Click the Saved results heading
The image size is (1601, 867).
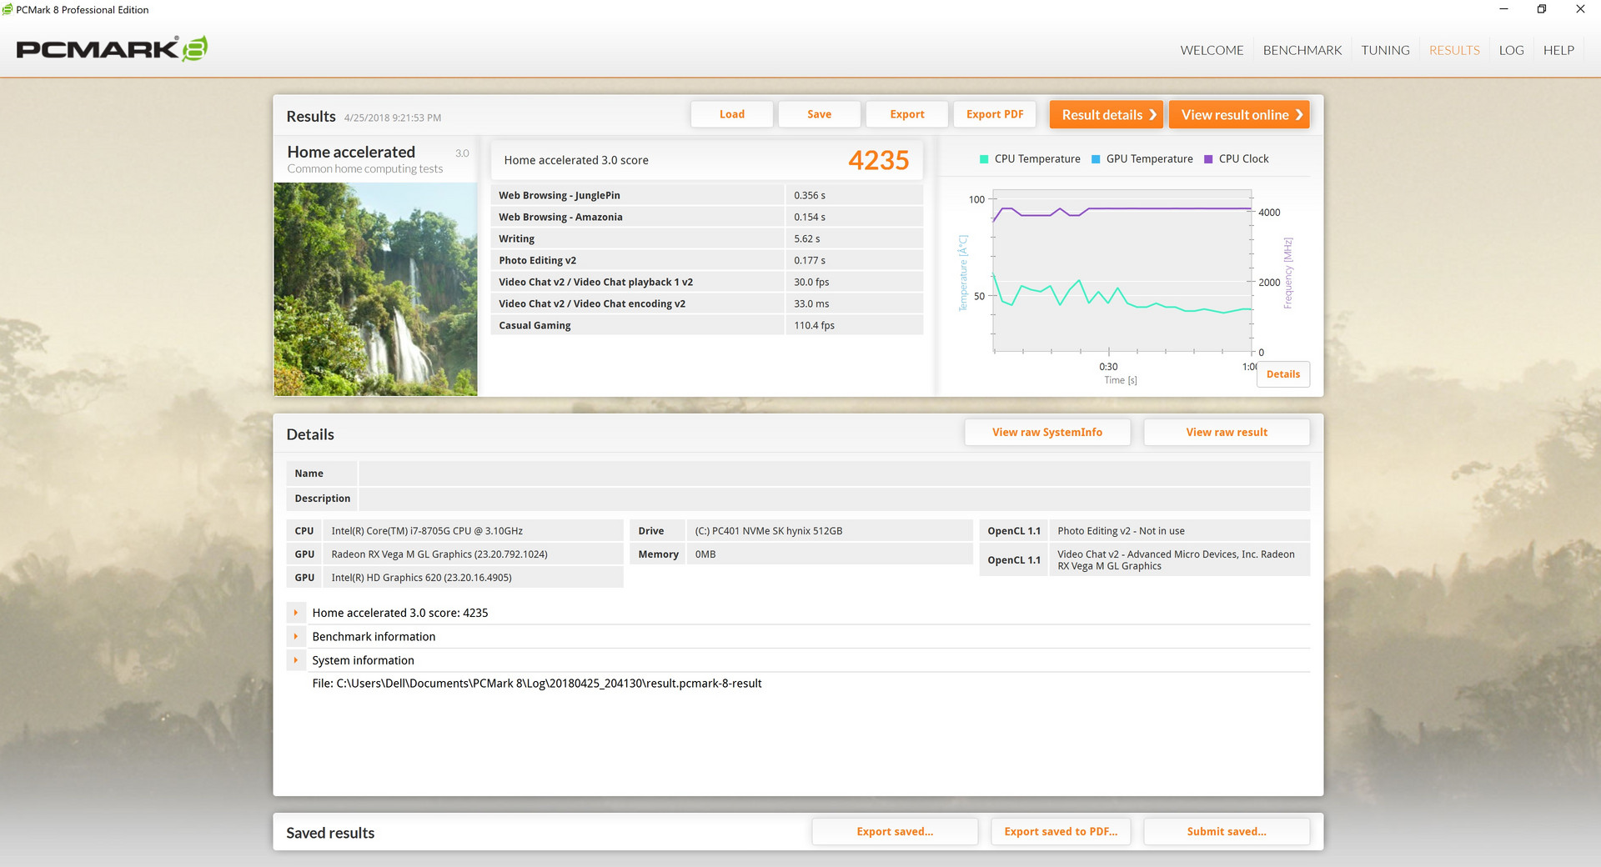coord(330,833)
